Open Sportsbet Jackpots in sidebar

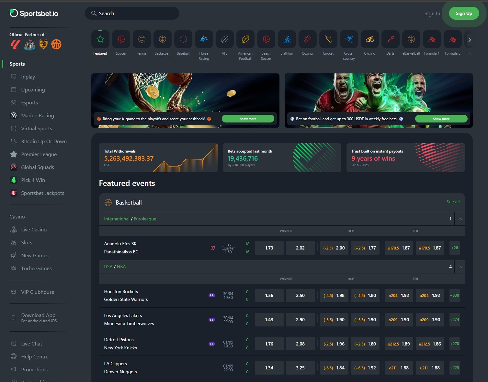(x=42, y=193)
